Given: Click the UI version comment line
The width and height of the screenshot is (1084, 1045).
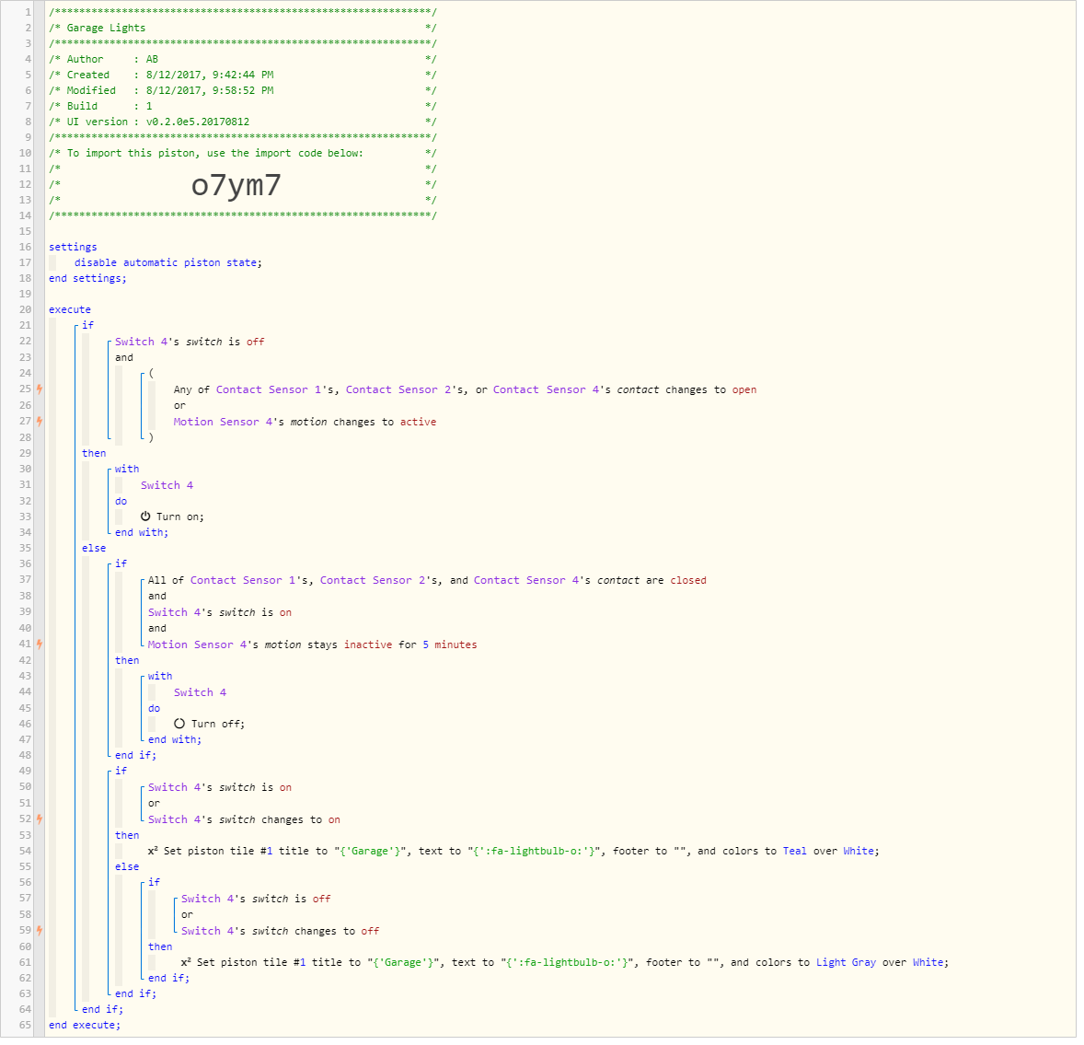Looking at the screenshot, I should [243, 123].
